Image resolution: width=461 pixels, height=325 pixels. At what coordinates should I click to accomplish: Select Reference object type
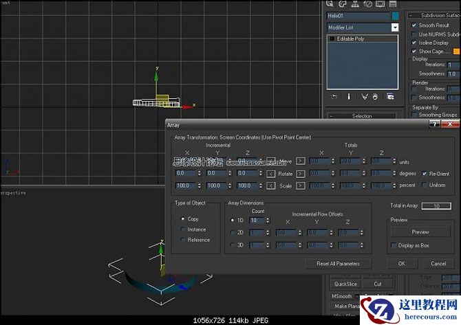(x=182, y=240)
